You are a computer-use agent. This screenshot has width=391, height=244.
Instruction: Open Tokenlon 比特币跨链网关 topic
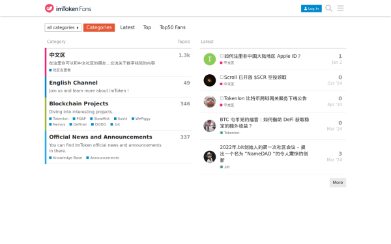[x=263, y=99]
